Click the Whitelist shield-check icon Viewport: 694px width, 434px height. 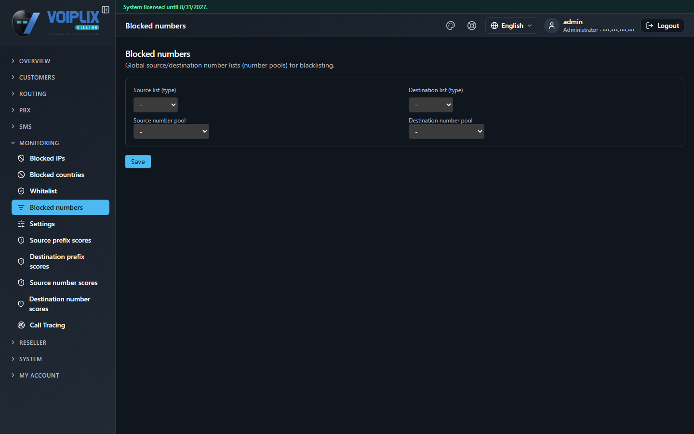(x=21, y=191)
